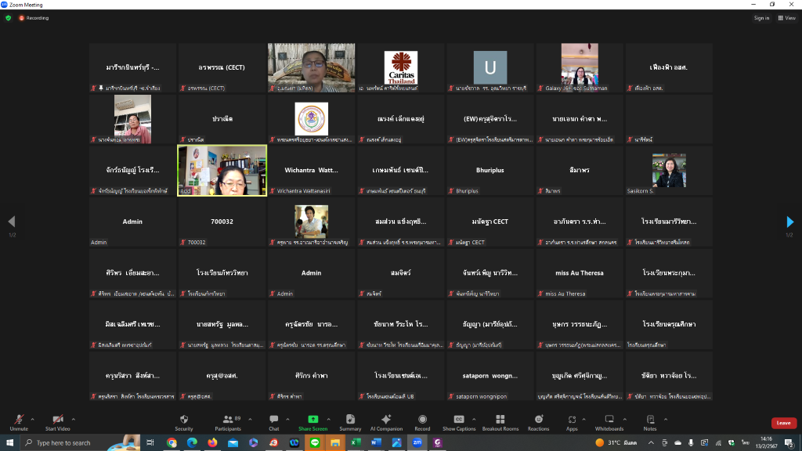Open File Explorer from the taskbar

[335, 443]
